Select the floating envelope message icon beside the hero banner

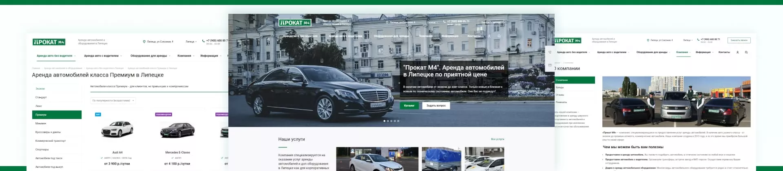[x=550, y=65]
